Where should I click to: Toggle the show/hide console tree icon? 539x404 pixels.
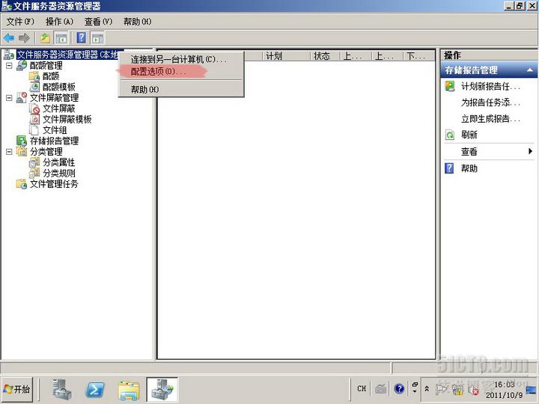click(61, 38)
